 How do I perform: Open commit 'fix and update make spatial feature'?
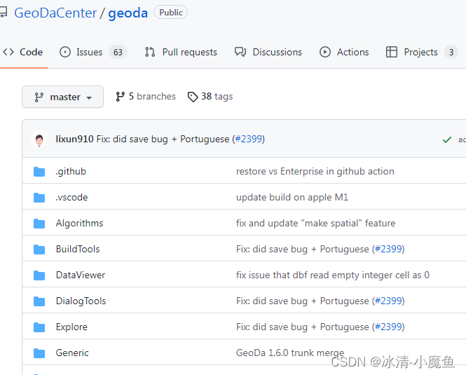pyautogui.click(x=315, y=223)
